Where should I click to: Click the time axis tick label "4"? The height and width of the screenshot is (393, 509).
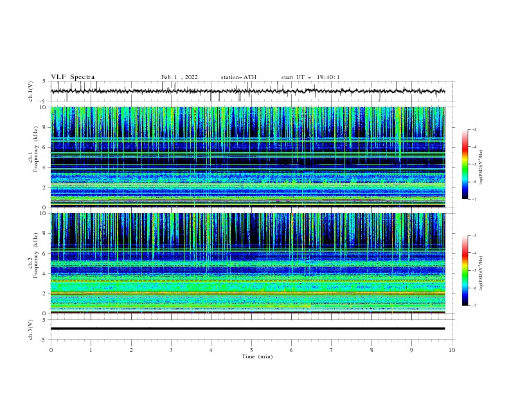tap(211, 350)
